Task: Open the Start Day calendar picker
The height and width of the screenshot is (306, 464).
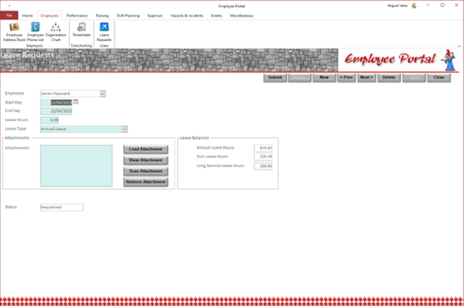Action: pyautogui.click(x=76, y=102)
